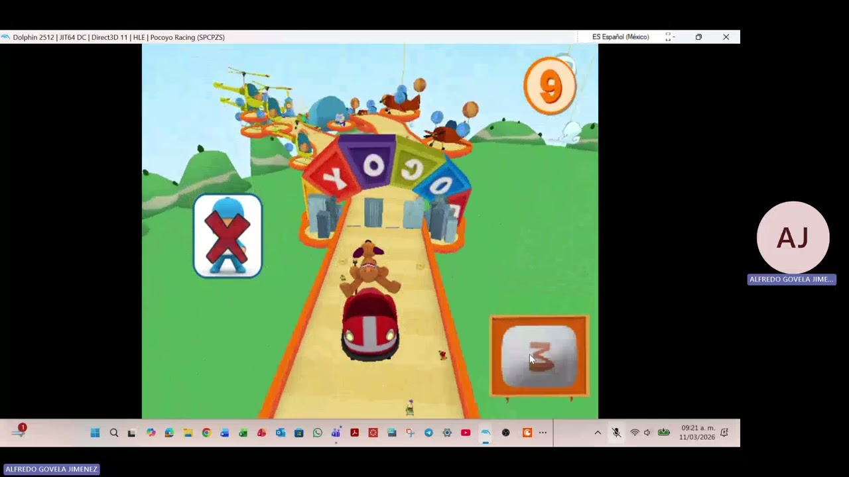The image size is (849, 477).
Task: Open the ES Español (México) language indicator
Action: (x=621, y=37)
